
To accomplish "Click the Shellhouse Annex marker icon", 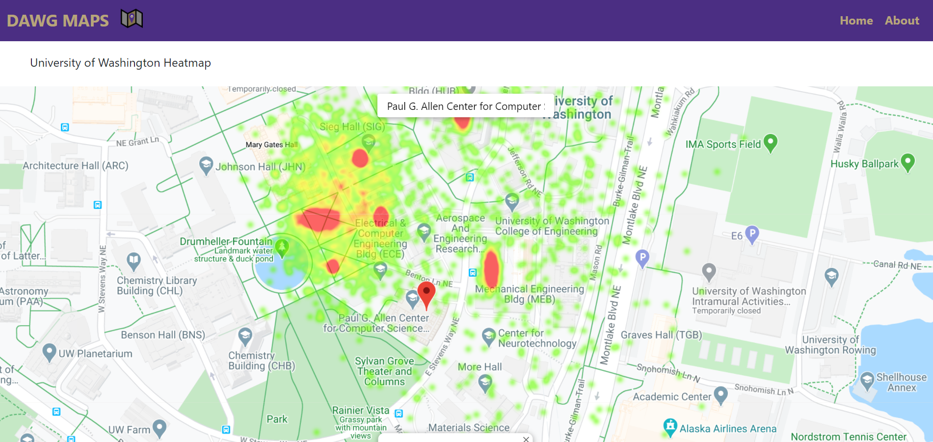I will coord(867,381).
